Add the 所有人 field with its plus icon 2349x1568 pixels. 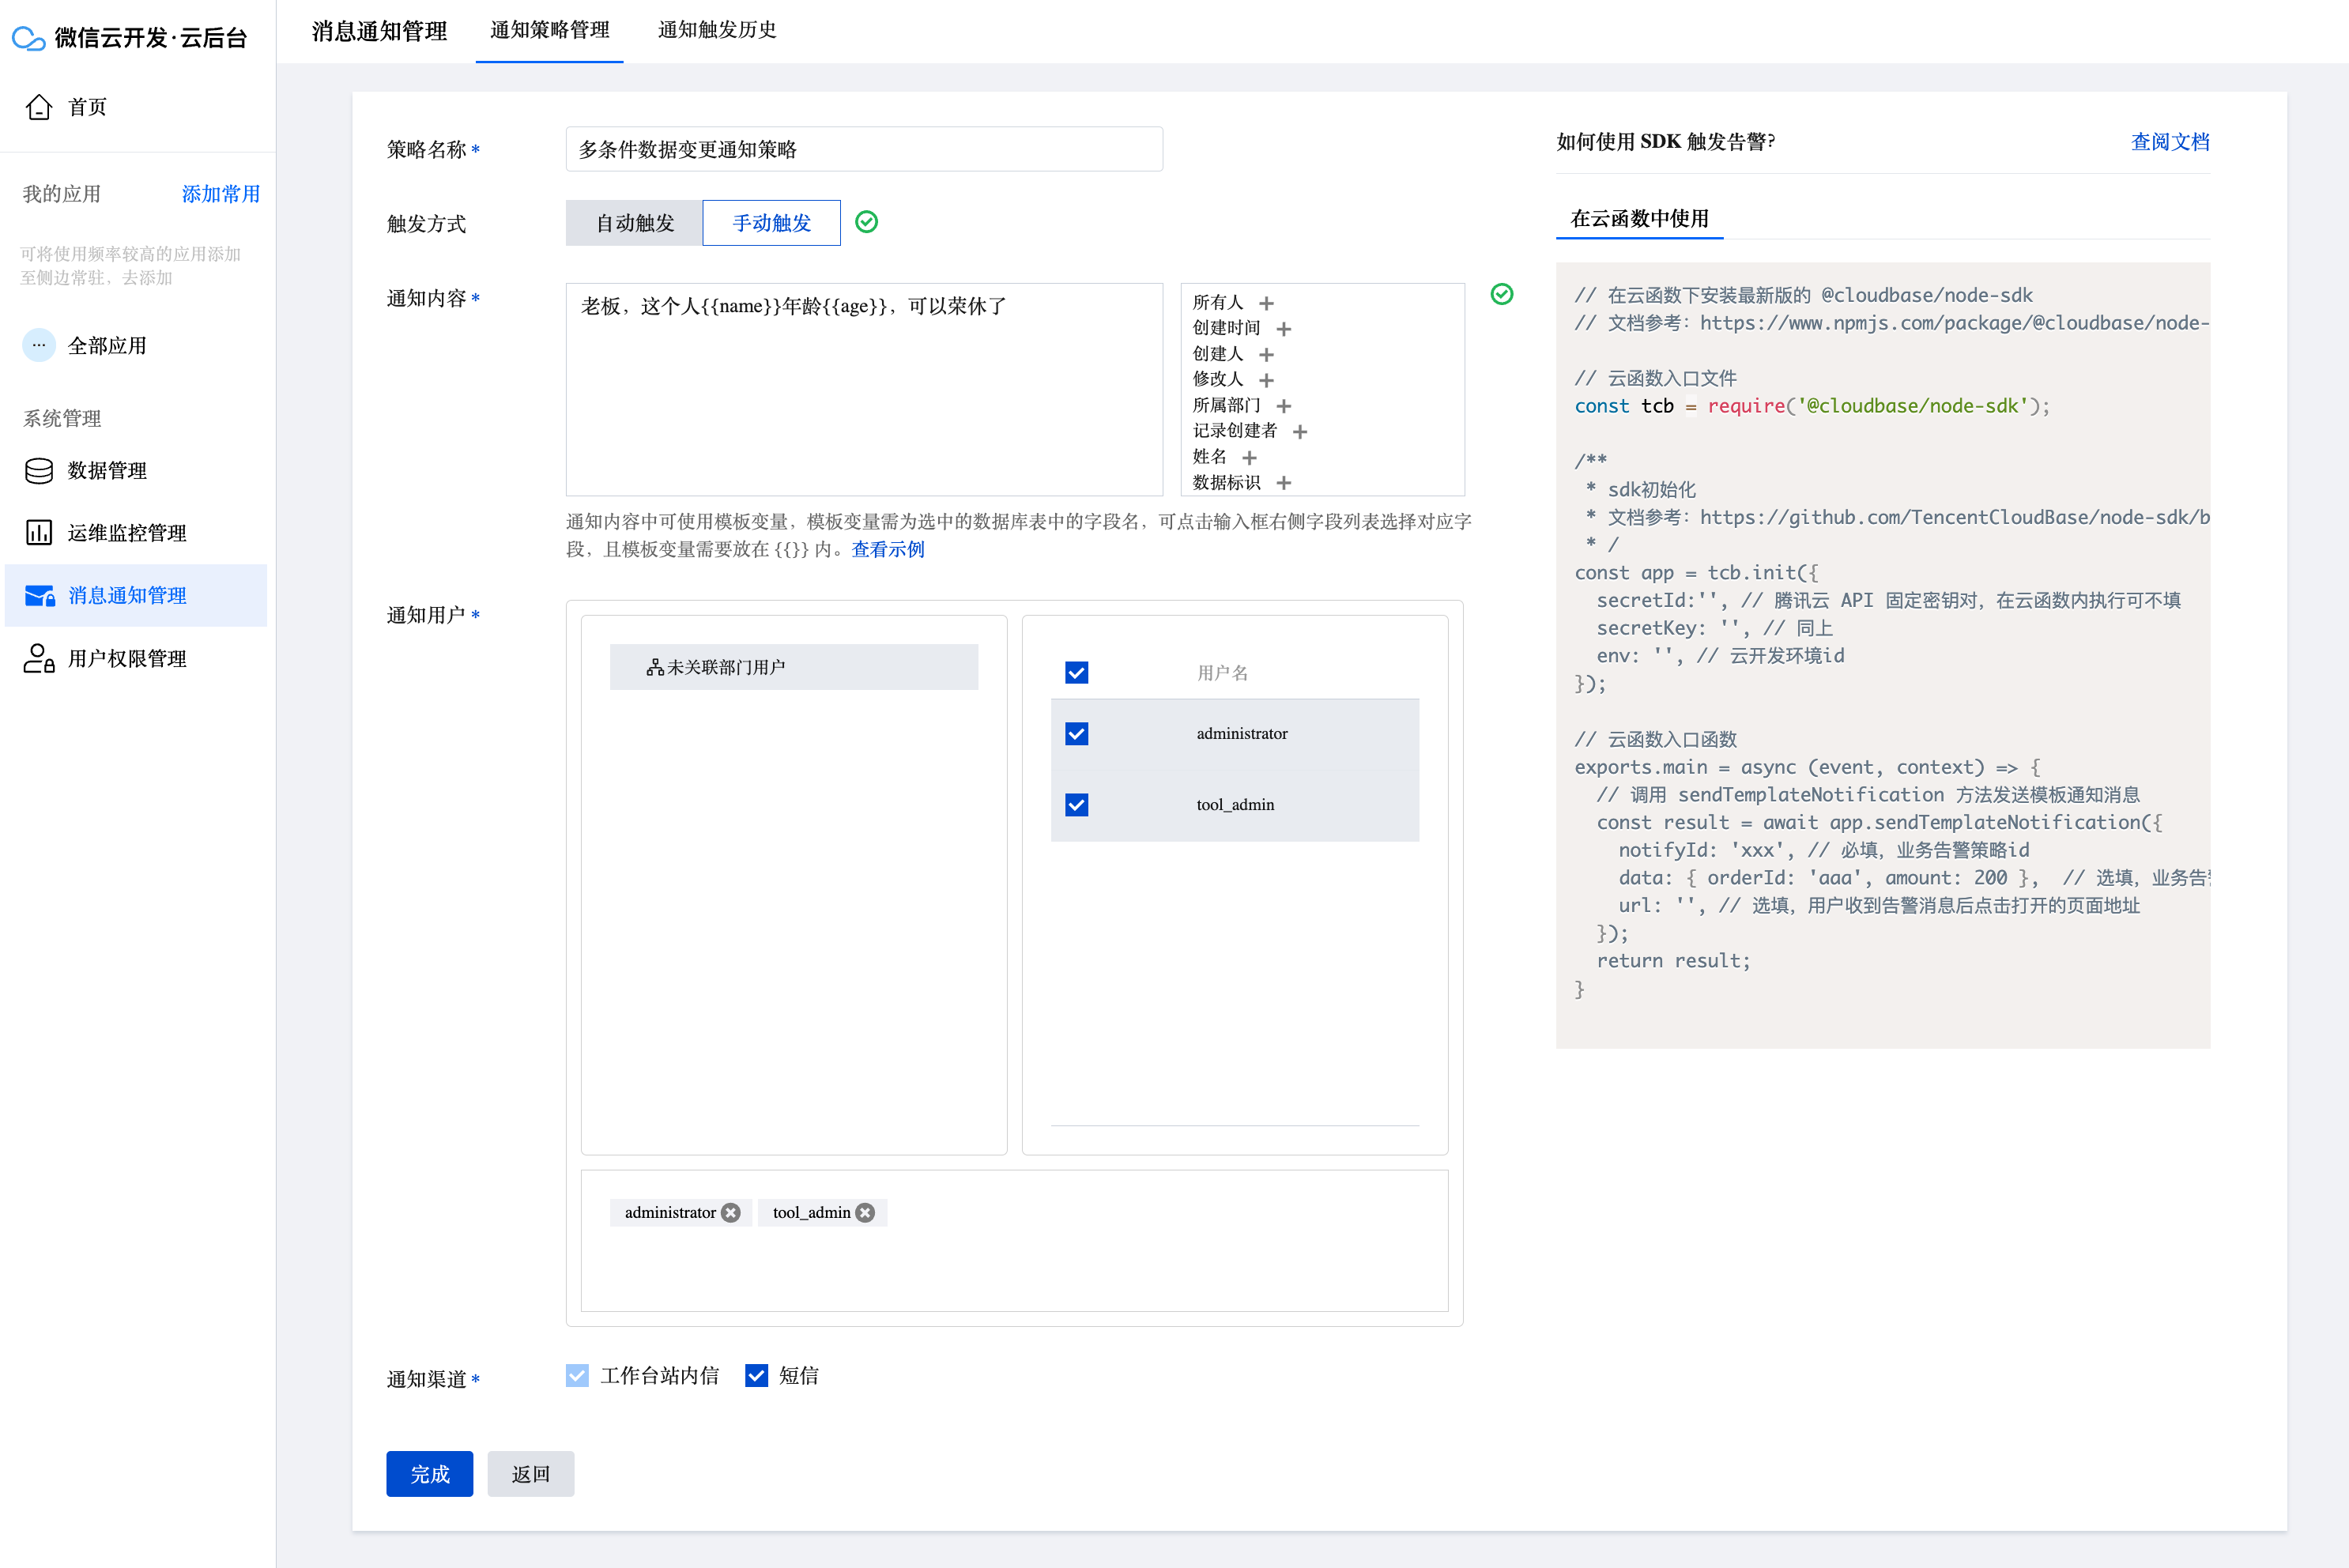pyautogui.click(x=1266, y=303)
